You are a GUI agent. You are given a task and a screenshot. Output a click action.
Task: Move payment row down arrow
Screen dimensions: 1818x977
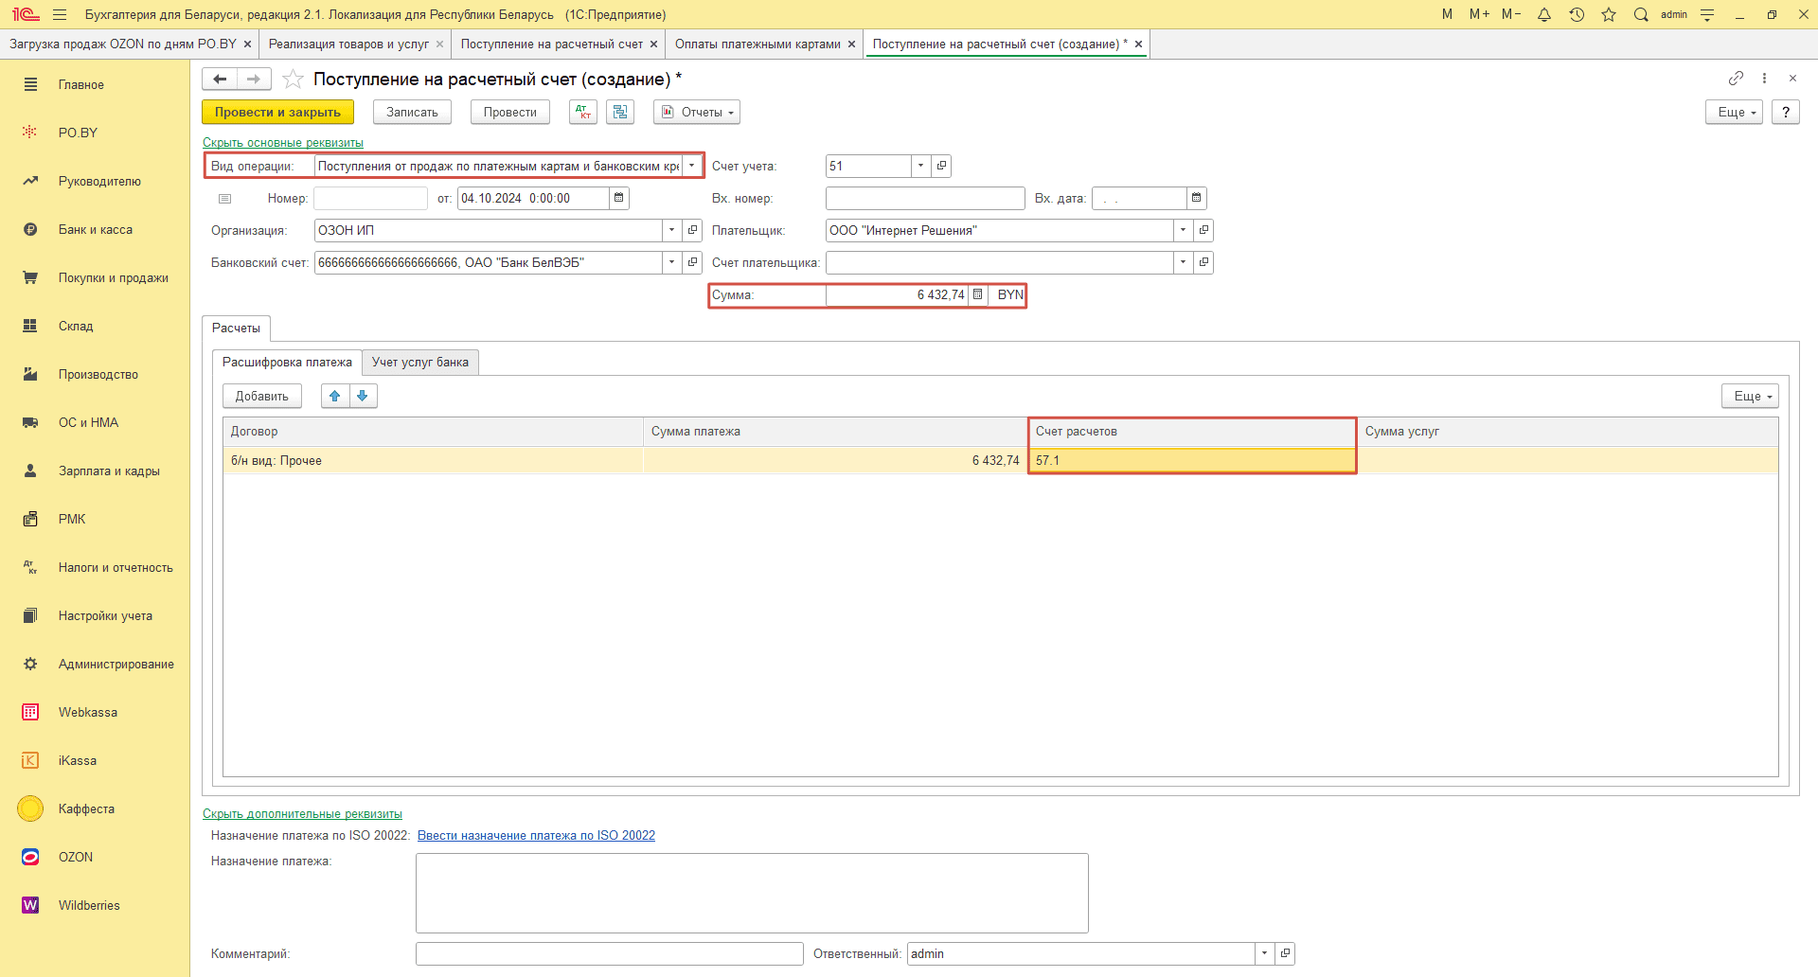(363, 396)
